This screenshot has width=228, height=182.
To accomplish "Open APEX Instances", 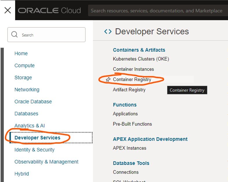I will (x=129, y=148).
